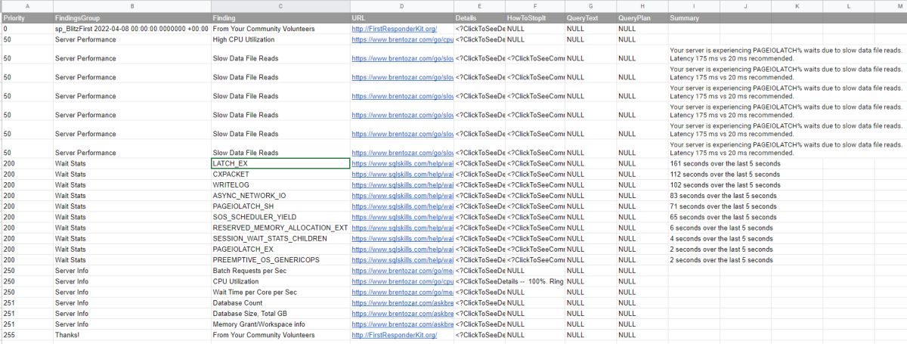Click the '6 seconds over the last 5 seconds' cell
Screen dimensions: 907x344
(722, 228)
